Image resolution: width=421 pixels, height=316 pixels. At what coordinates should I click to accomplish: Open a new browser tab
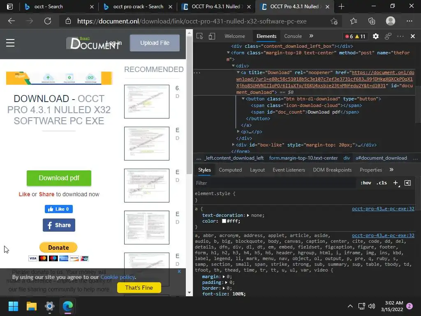point(341,7)
